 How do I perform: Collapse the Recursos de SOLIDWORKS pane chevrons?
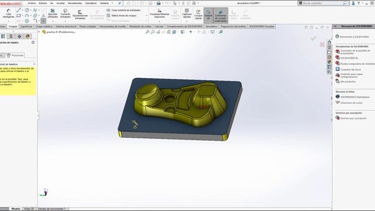[335, 26]
